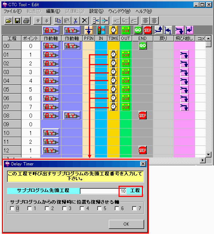Click the table's scroll up arrow
The image size is (214, 234).
tap(208, 38)
